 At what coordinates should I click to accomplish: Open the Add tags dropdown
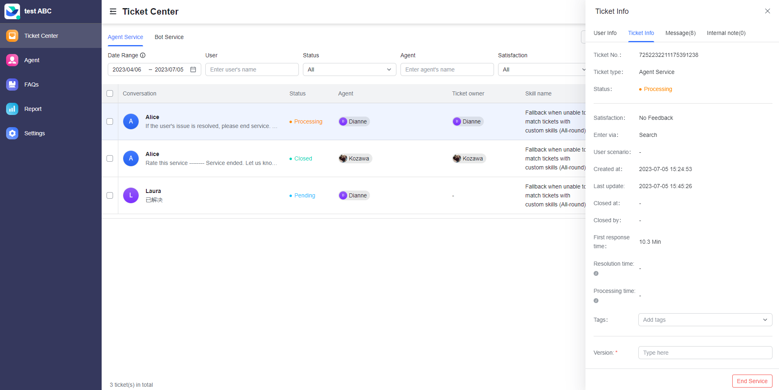click(705, 320)
